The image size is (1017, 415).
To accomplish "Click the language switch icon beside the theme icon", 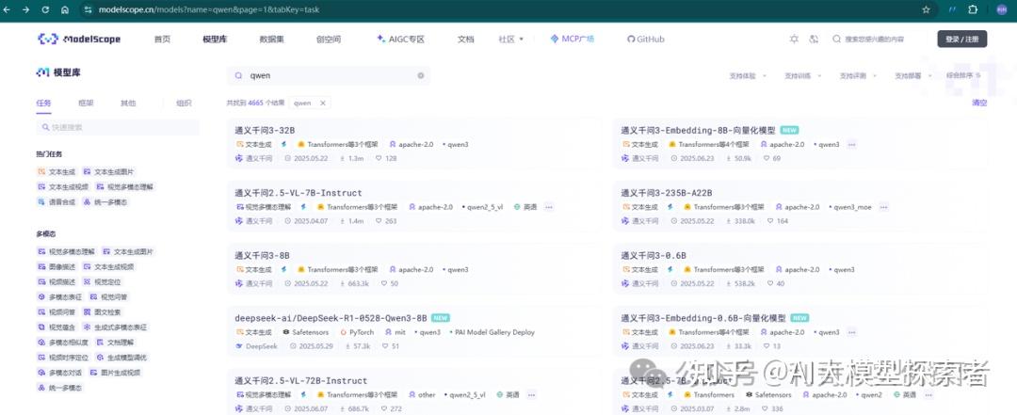I will (x=814, y=39).
